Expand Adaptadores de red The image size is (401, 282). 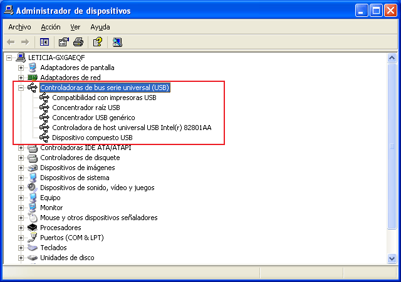[21, 78]
